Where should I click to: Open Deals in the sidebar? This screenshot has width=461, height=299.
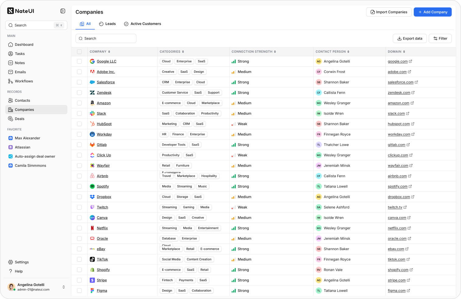[36, 119]
